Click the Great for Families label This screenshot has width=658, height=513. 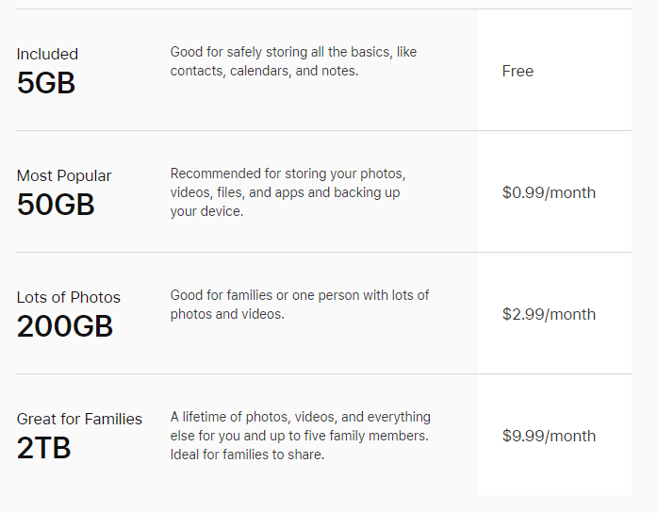(x=79, y=420)
